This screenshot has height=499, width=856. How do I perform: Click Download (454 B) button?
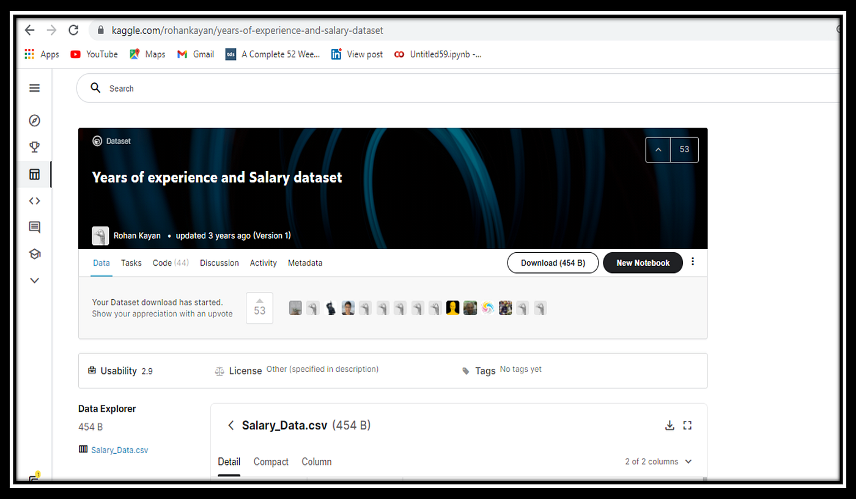pos(553,263)
